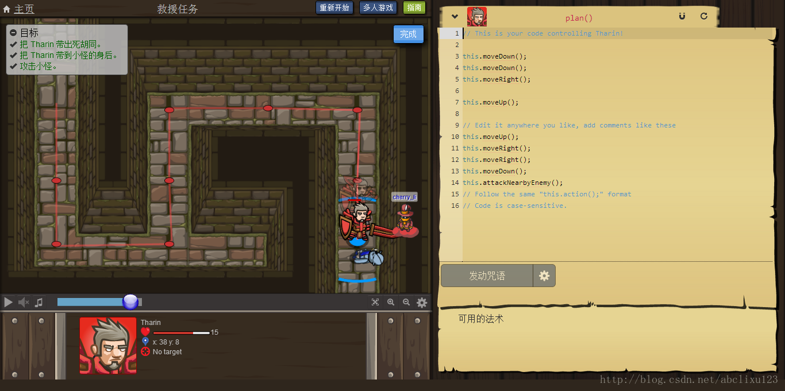Click line number 13 in gutter
The image size is (785, 391).
click(x=455, y=171)
